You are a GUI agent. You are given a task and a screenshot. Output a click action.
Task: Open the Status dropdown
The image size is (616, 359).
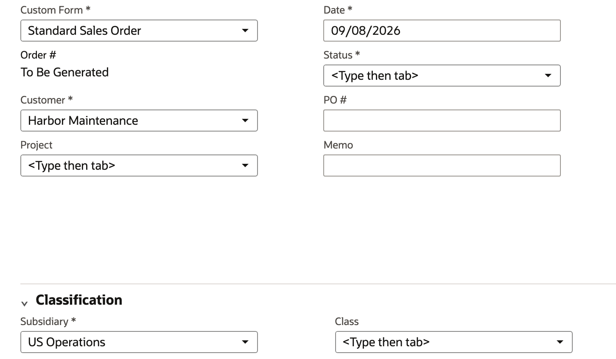pos(442,76)
